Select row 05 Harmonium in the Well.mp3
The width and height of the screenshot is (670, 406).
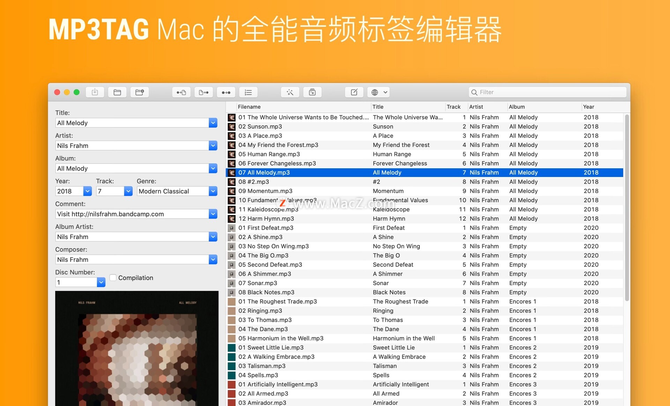coord(425,338)
